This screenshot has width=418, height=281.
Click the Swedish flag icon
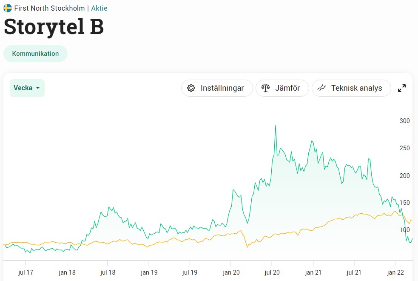(x=8, y=8)
